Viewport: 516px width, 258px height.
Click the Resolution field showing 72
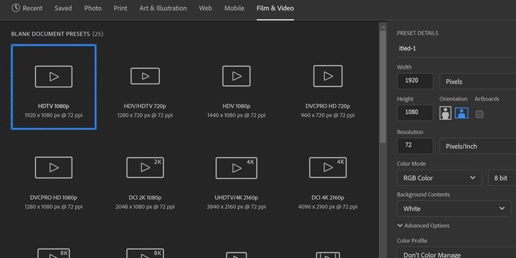click(x=415, y=145)
